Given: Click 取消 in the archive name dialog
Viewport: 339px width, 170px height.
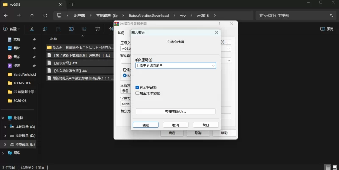Looking at the screenshot, I should (x=198, y=133).
